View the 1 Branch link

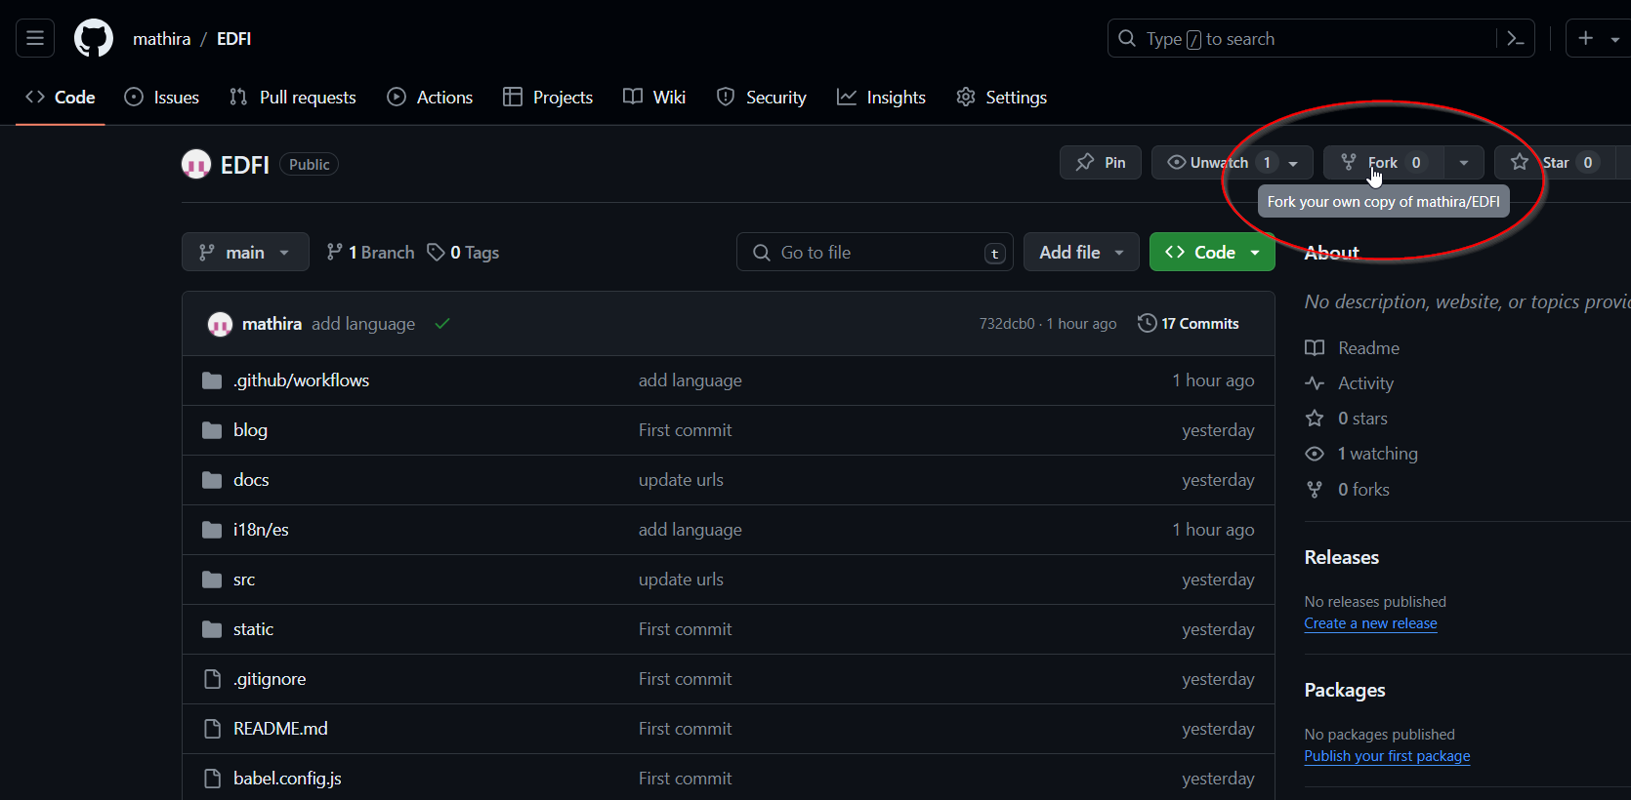(370, 253)
